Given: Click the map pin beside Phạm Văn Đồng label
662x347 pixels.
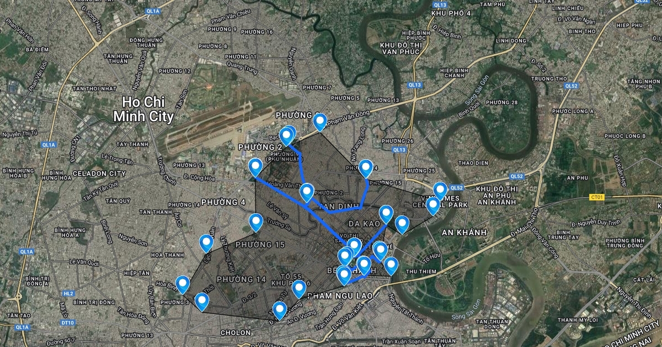Looking at the screenshot, I should [x=320, y=122].
